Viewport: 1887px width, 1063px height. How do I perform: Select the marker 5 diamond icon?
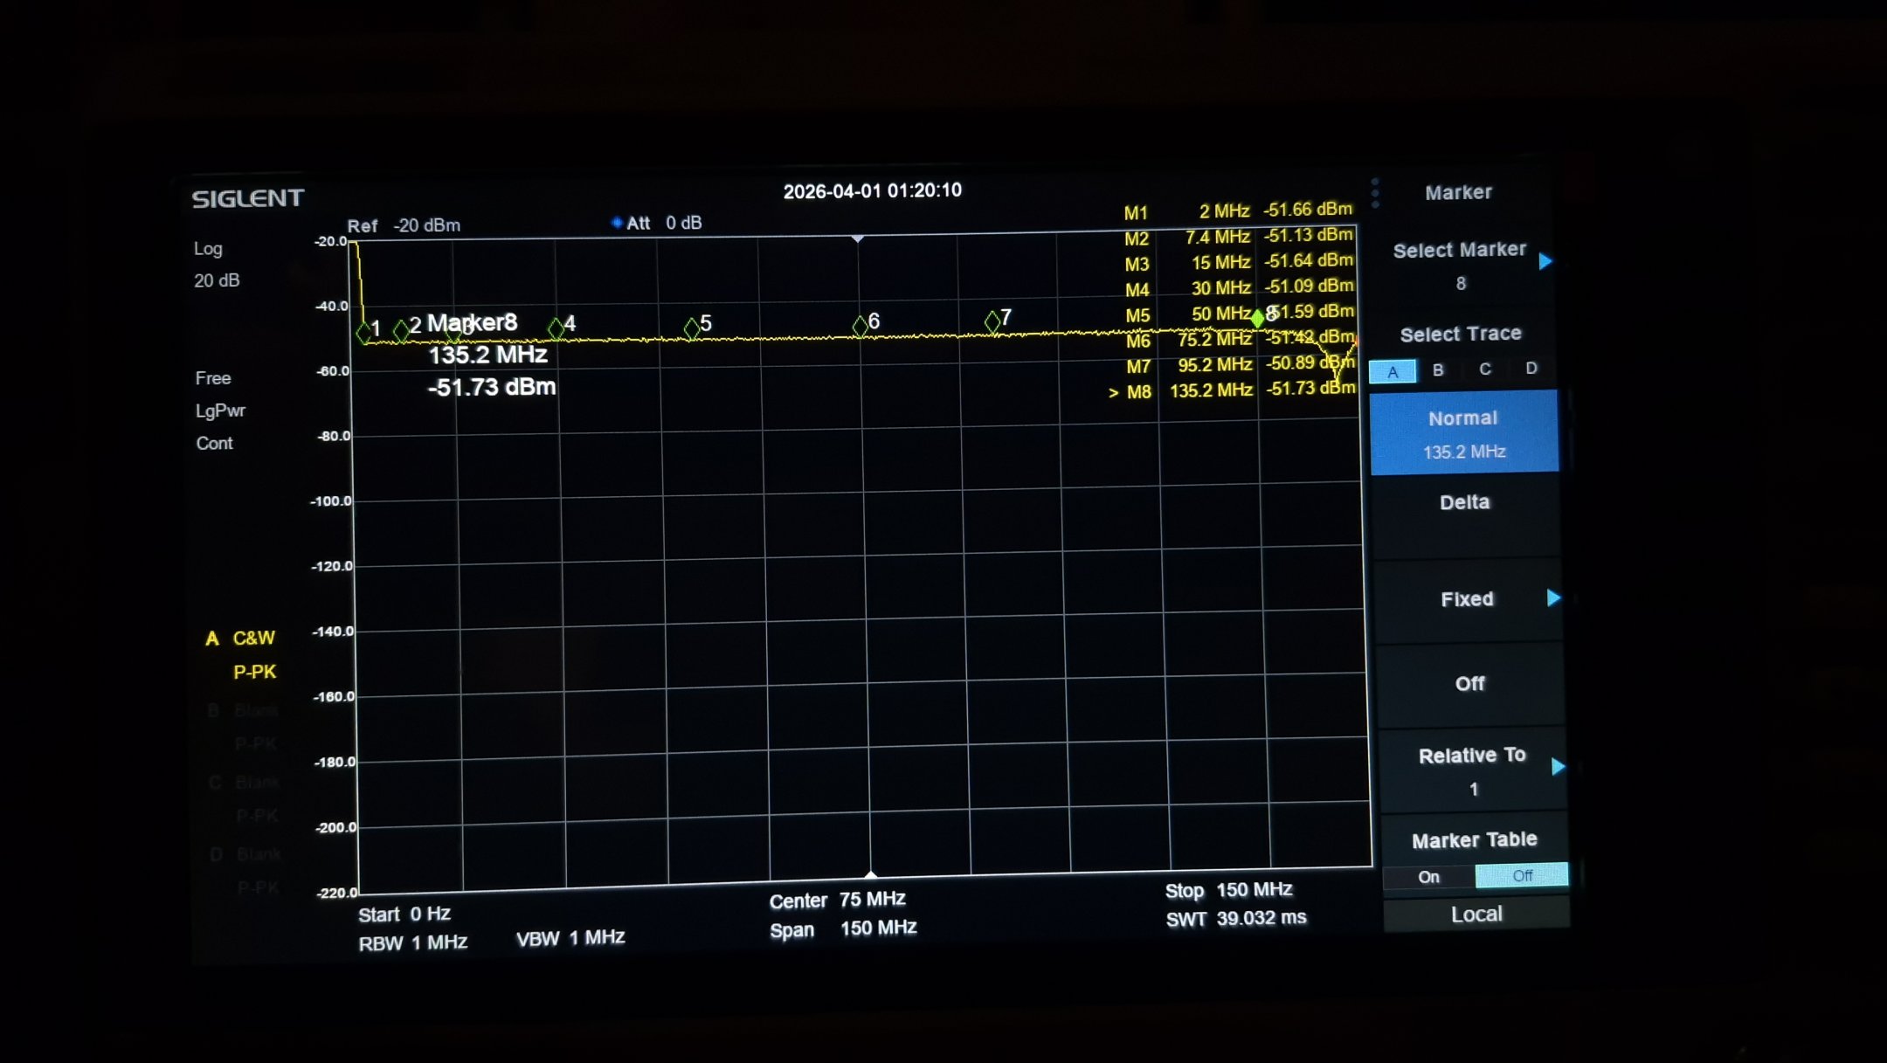pos(692,328)
